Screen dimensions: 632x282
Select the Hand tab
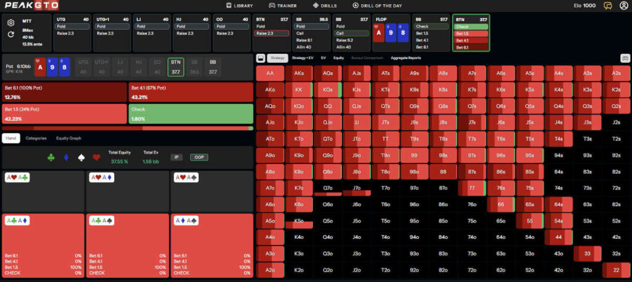11,138
